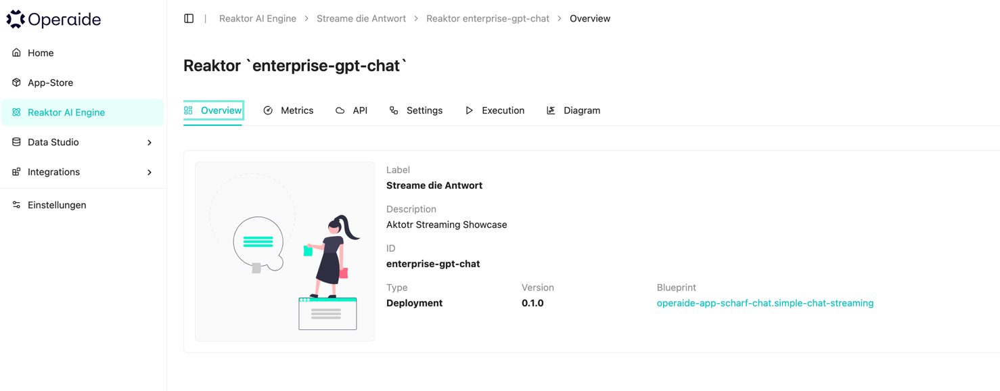Viewport: 1000px width, 391px height.
Task: Switch to the Execution tab
Action: pos(495,111)
